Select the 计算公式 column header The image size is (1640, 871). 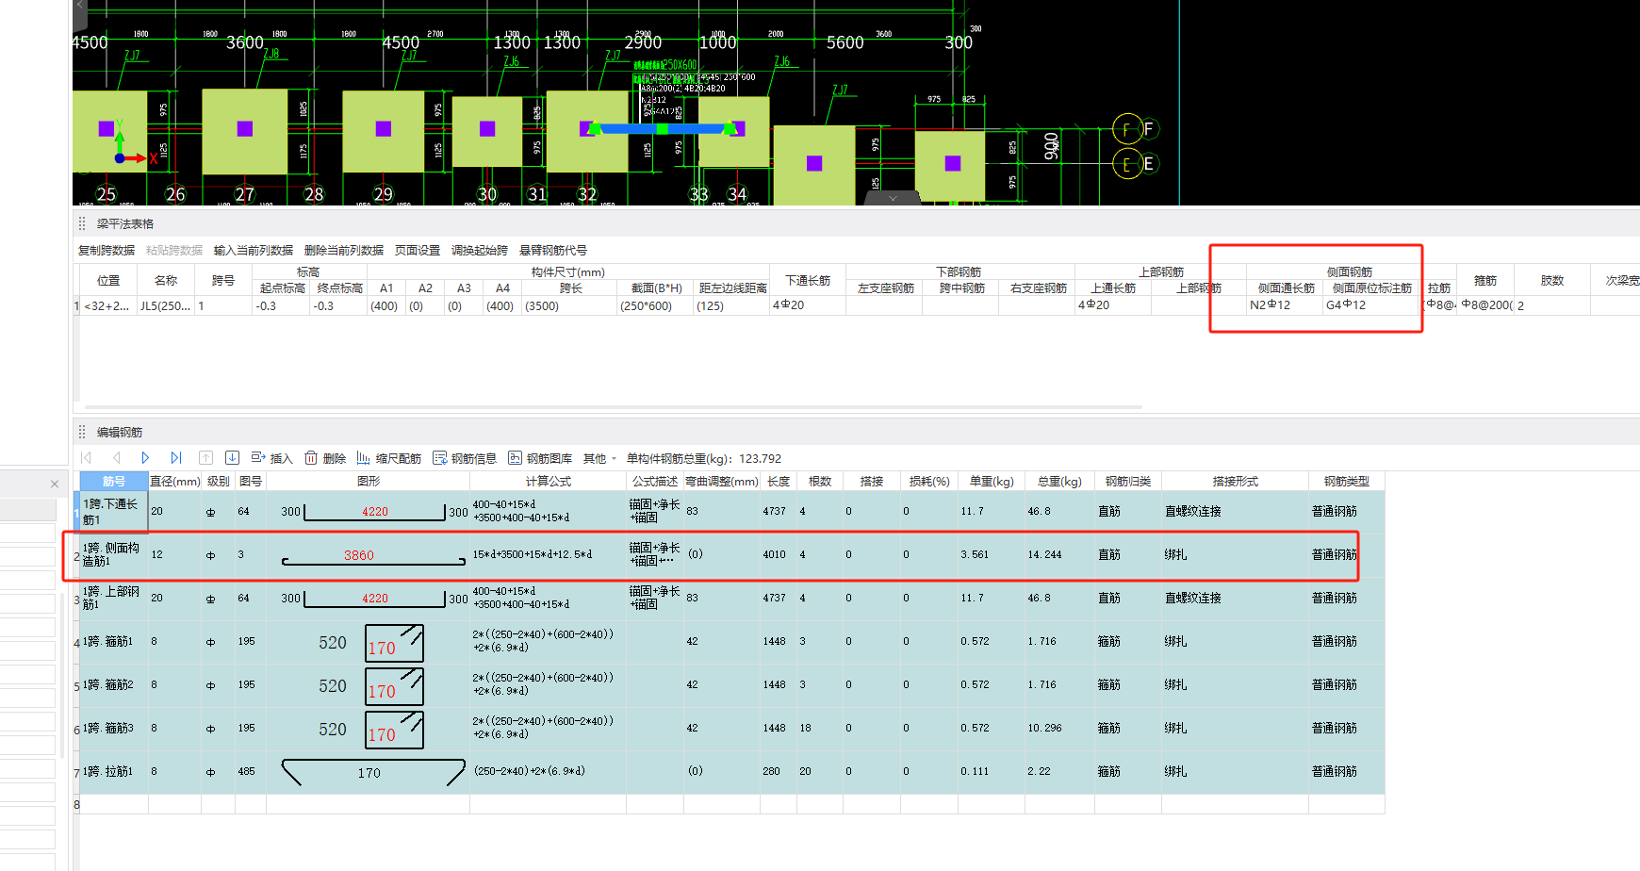coord(549,481)
